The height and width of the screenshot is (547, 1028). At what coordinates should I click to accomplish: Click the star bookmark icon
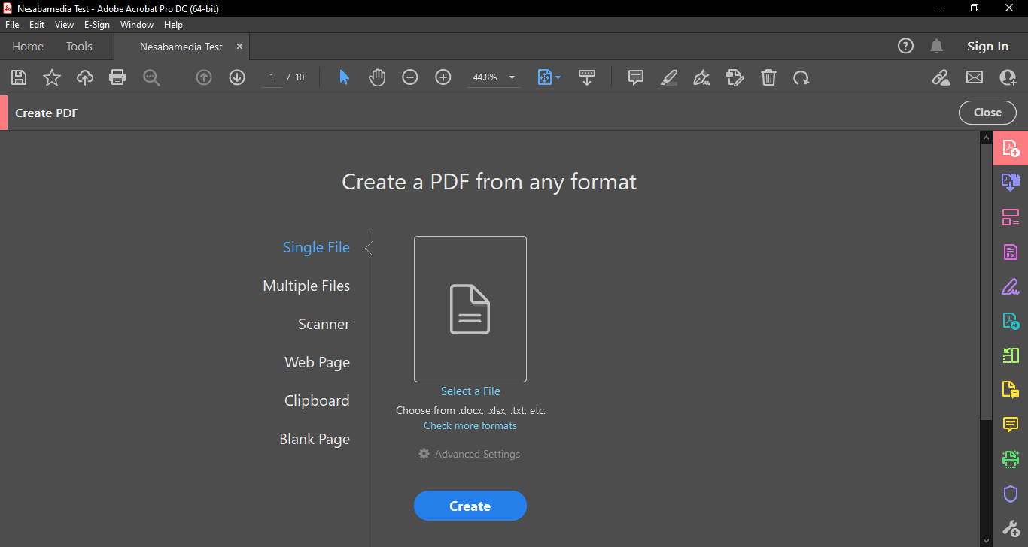[52, 77]
